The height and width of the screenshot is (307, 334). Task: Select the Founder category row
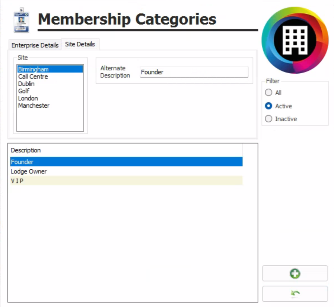pos(126,162)
